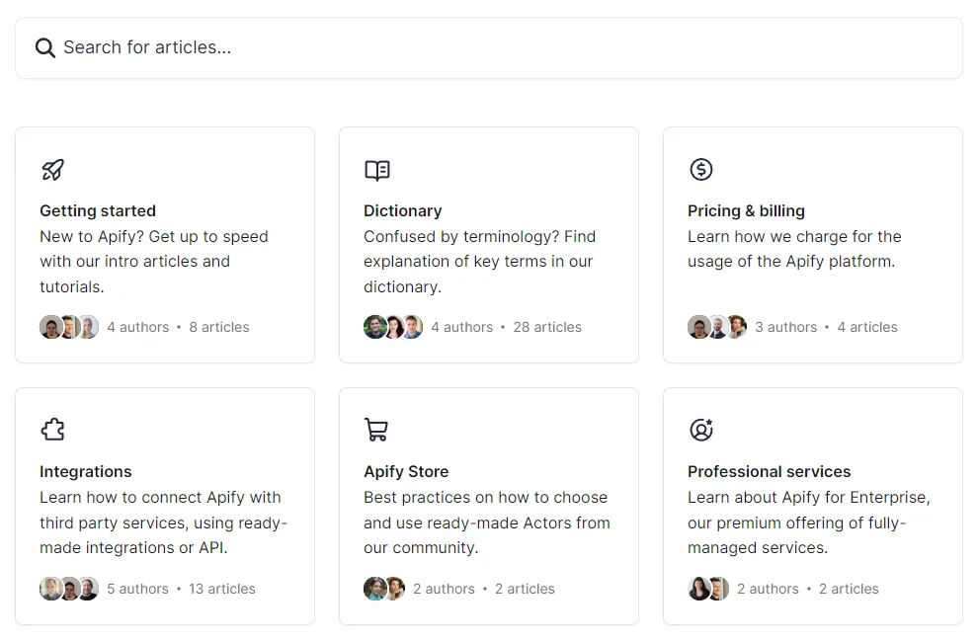Image resolution: width=978 pixels, height=642 pixels.
Task: Open the Dictionary collection title
Action: click(x=403, y=210)
